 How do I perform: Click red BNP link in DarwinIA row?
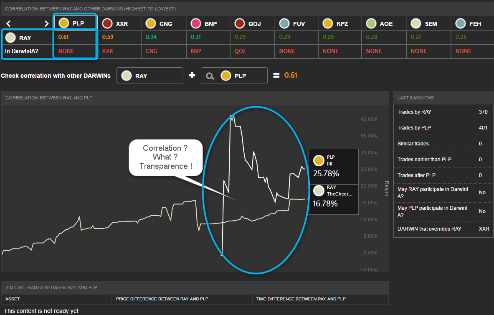click(196, 51)
